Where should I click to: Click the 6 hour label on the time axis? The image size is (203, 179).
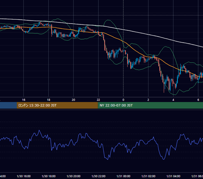click(198, 100)
